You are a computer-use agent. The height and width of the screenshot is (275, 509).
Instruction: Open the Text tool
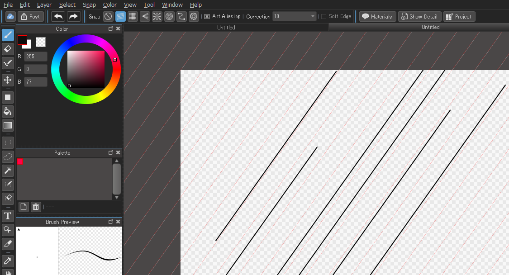point(7,216)
